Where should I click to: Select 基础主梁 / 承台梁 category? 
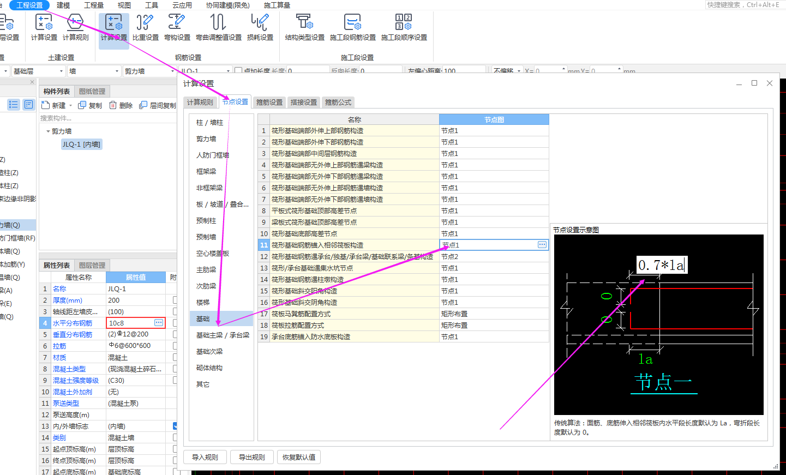click(223, 335)
